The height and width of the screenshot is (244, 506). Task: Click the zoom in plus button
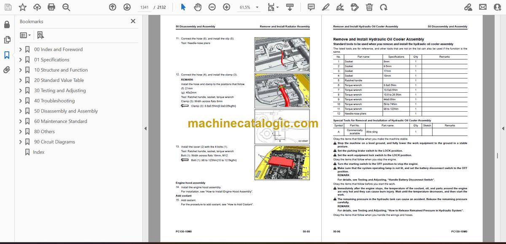tap(226, 7)
